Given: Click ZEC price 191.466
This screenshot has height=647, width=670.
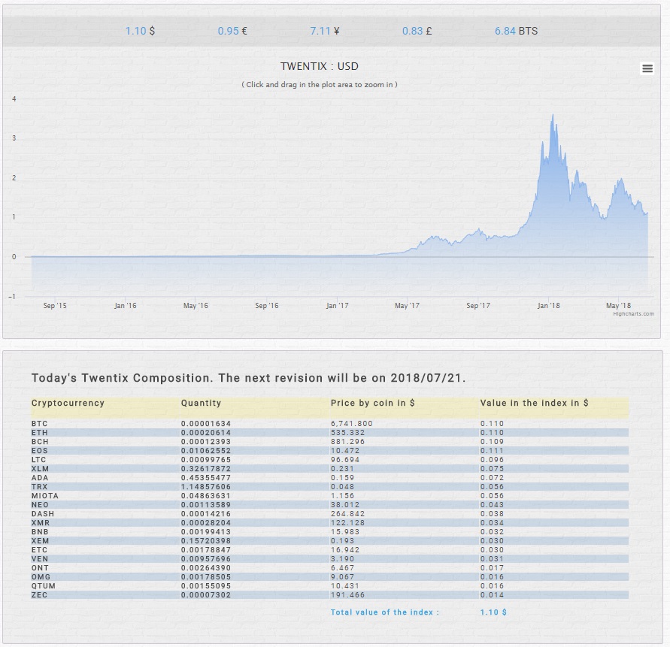Looking at the screenshot, I should (348, 595).
